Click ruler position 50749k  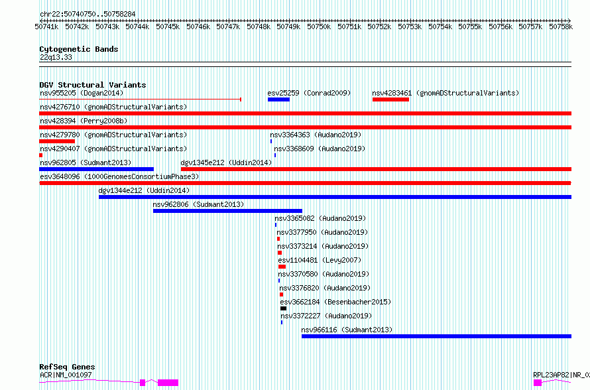288,27
